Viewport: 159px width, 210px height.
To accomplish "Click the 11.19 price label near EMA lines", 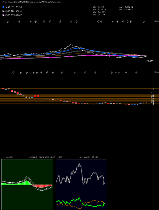I will pyautogui.click(x=149, y=61).
